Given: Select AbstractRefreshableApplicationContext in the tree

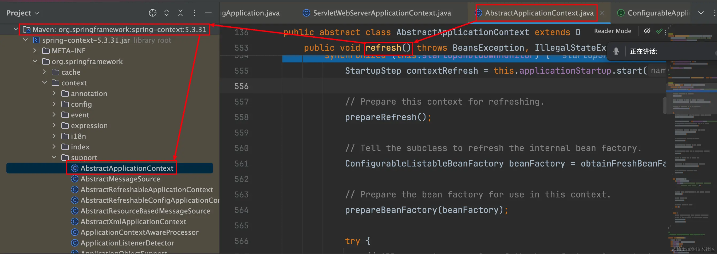Looking at the screenshot, I should point(146,190).
